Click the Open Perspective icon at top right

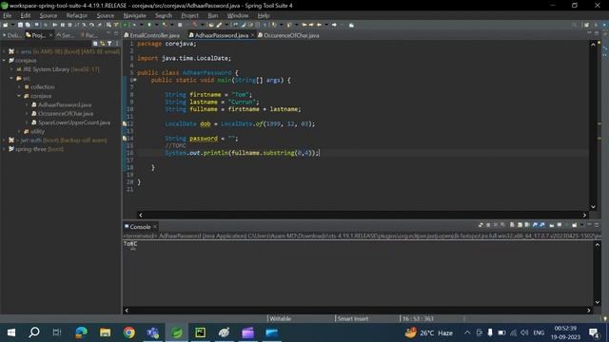(x=586, y=25)
